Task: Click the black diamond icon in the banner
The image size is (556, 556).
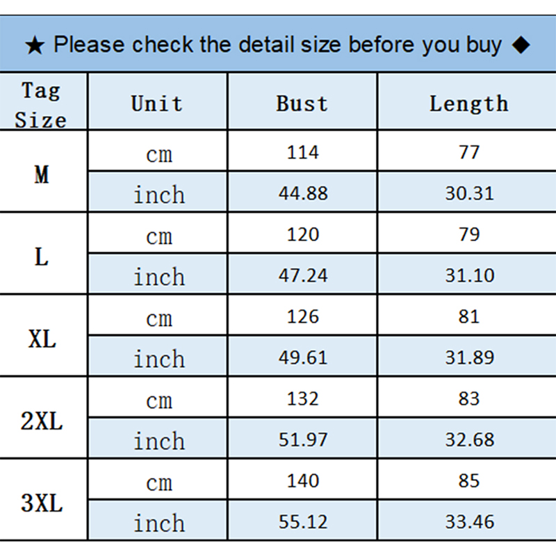Action: 520,46
